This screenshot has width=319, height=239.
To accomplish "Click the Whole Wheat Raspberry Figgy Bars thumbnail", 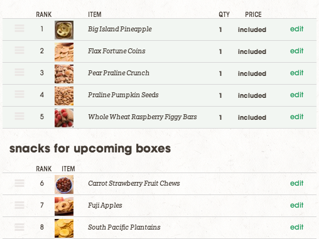I will tap(64, 118).
